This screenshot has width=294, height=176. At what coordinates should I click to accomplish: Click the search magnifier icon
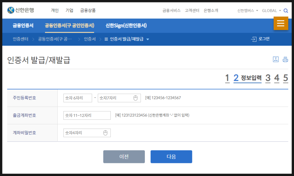[285, 10]
